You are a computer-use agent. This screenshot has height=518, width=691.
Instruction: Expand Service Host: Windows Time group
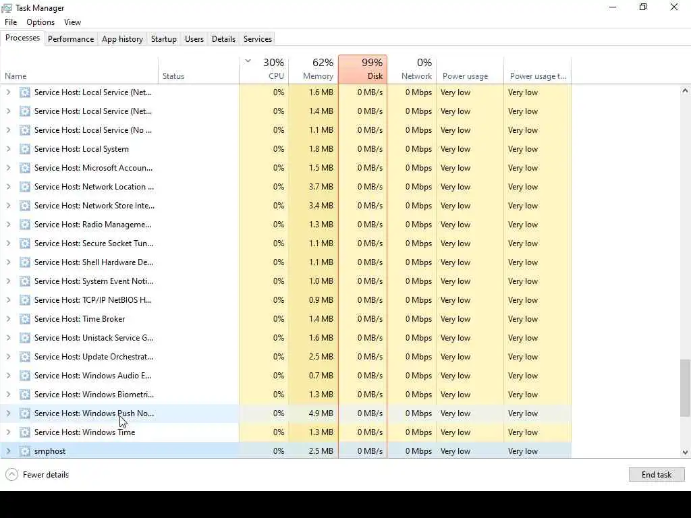[8, 432]
